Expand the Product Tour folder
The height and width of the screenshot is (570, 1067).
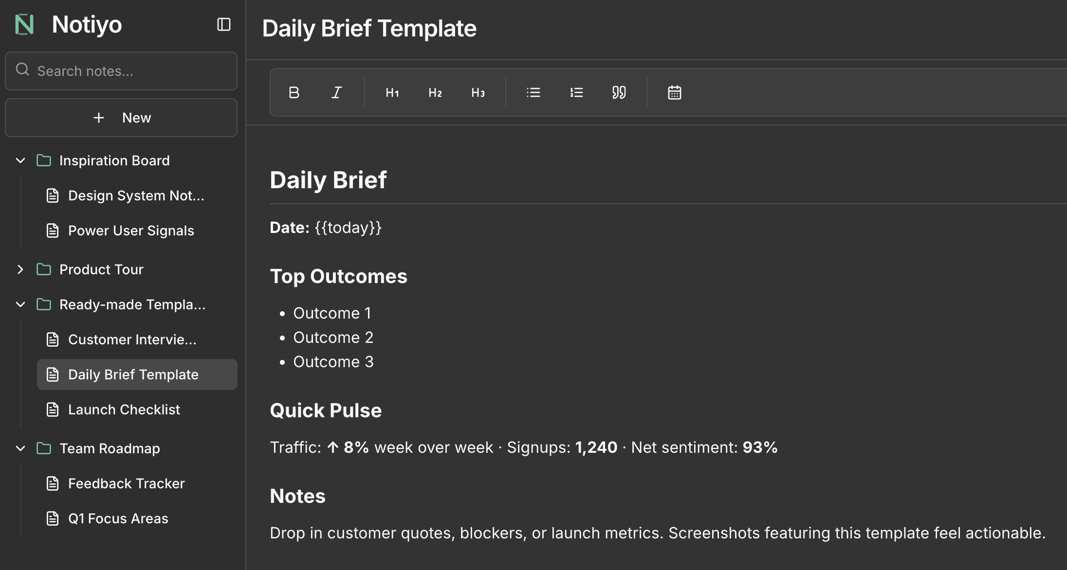click(20, 269)
